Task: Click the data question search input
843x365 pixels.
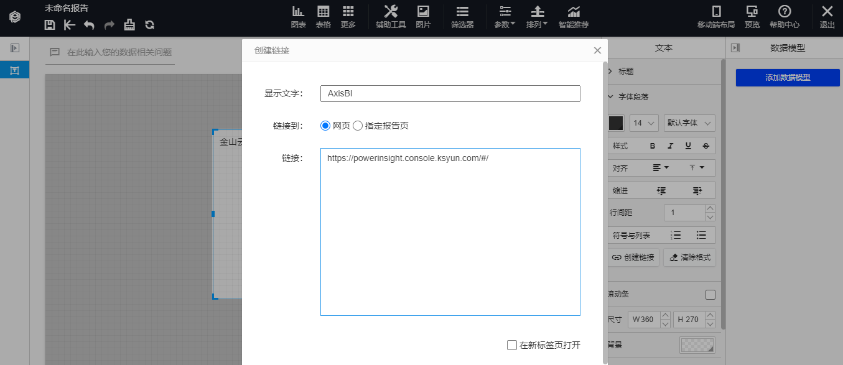Action: coord(111,52)
